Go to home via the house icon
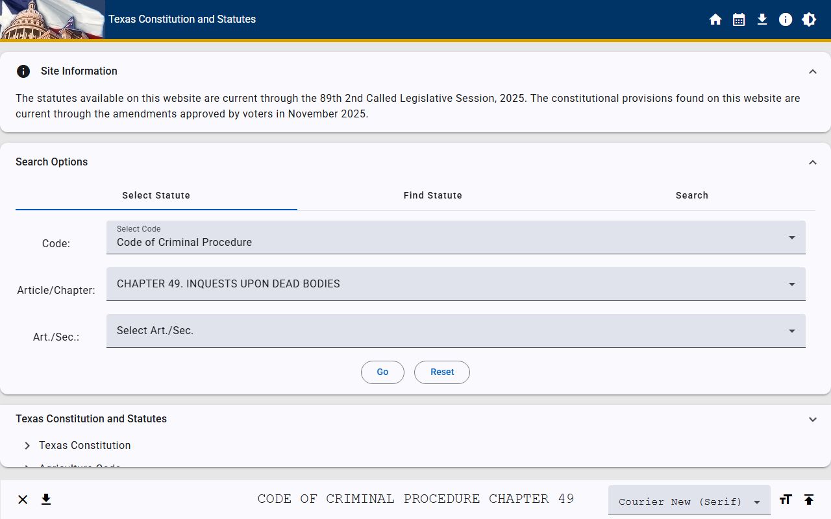This screenshot has height=519, width=831. point(715,19)
